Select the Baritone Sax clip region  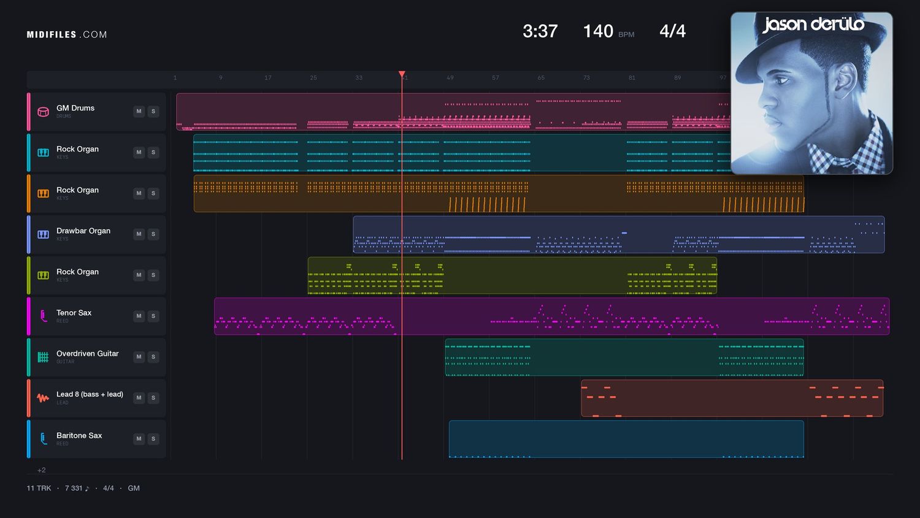(x=626, y=439)
